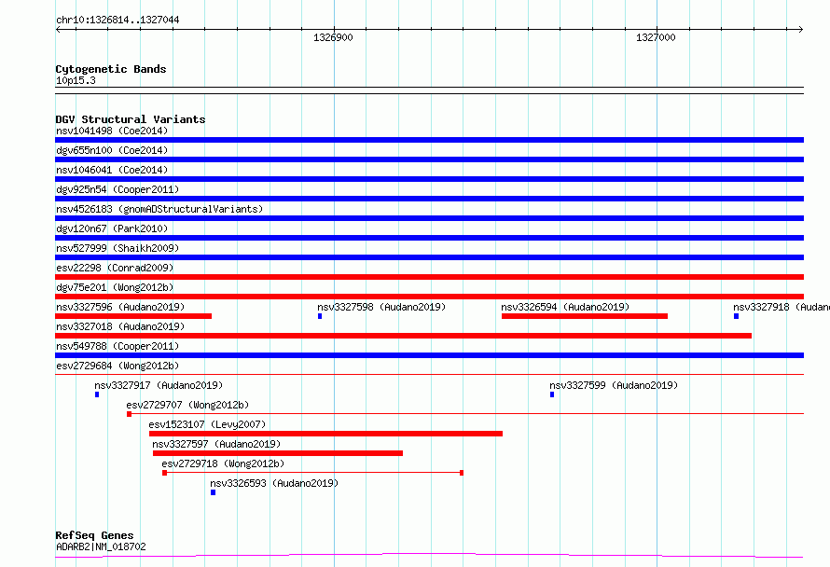This screenshot has height=567, width=830.
Task: Select nsv3327599 (Audano2019) label
Action: tap(614, 385)
